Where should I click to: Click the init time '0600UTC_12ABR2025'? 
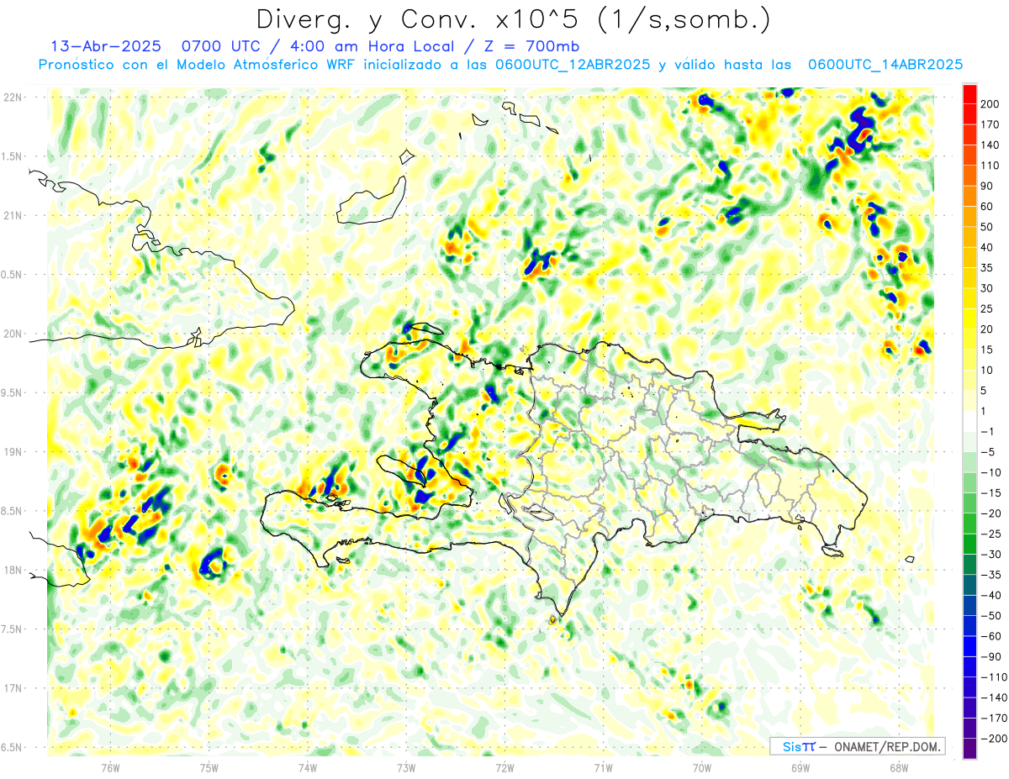point(572,65)
